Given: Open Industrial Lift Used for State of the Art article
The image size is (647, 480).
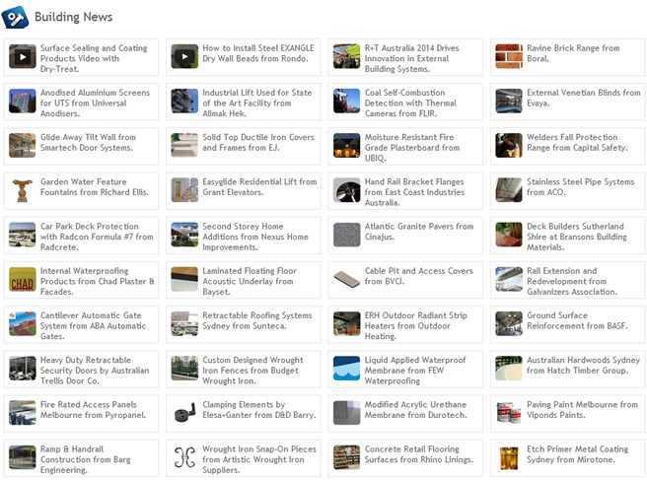Looking at the screenshot, I should [x=257, y=103].
